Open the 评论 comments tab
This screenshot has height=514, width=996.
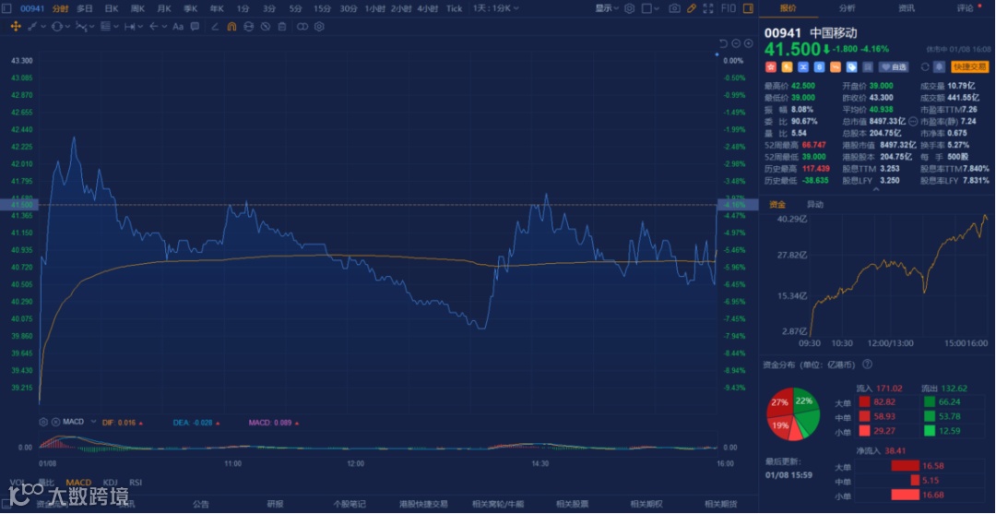coord(966,8)
